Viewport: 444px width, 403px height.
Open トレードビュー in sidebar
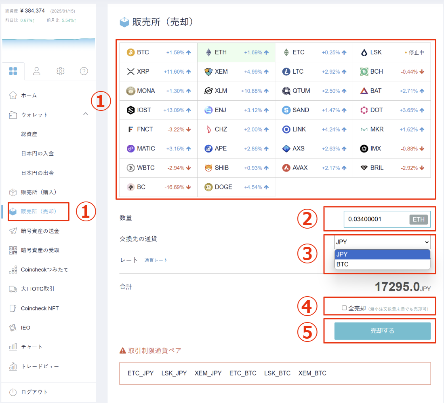(40, 367)
